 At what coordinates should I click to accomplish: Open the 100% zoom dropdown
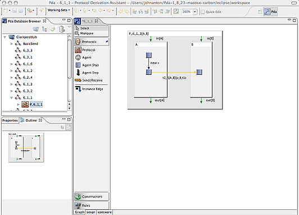(194, 12)
